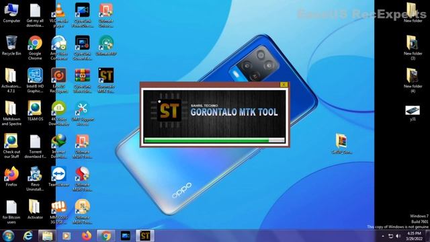The image size is (430, 242).
Task: Select the New folder (4) icon
Action: coord(413,80)
